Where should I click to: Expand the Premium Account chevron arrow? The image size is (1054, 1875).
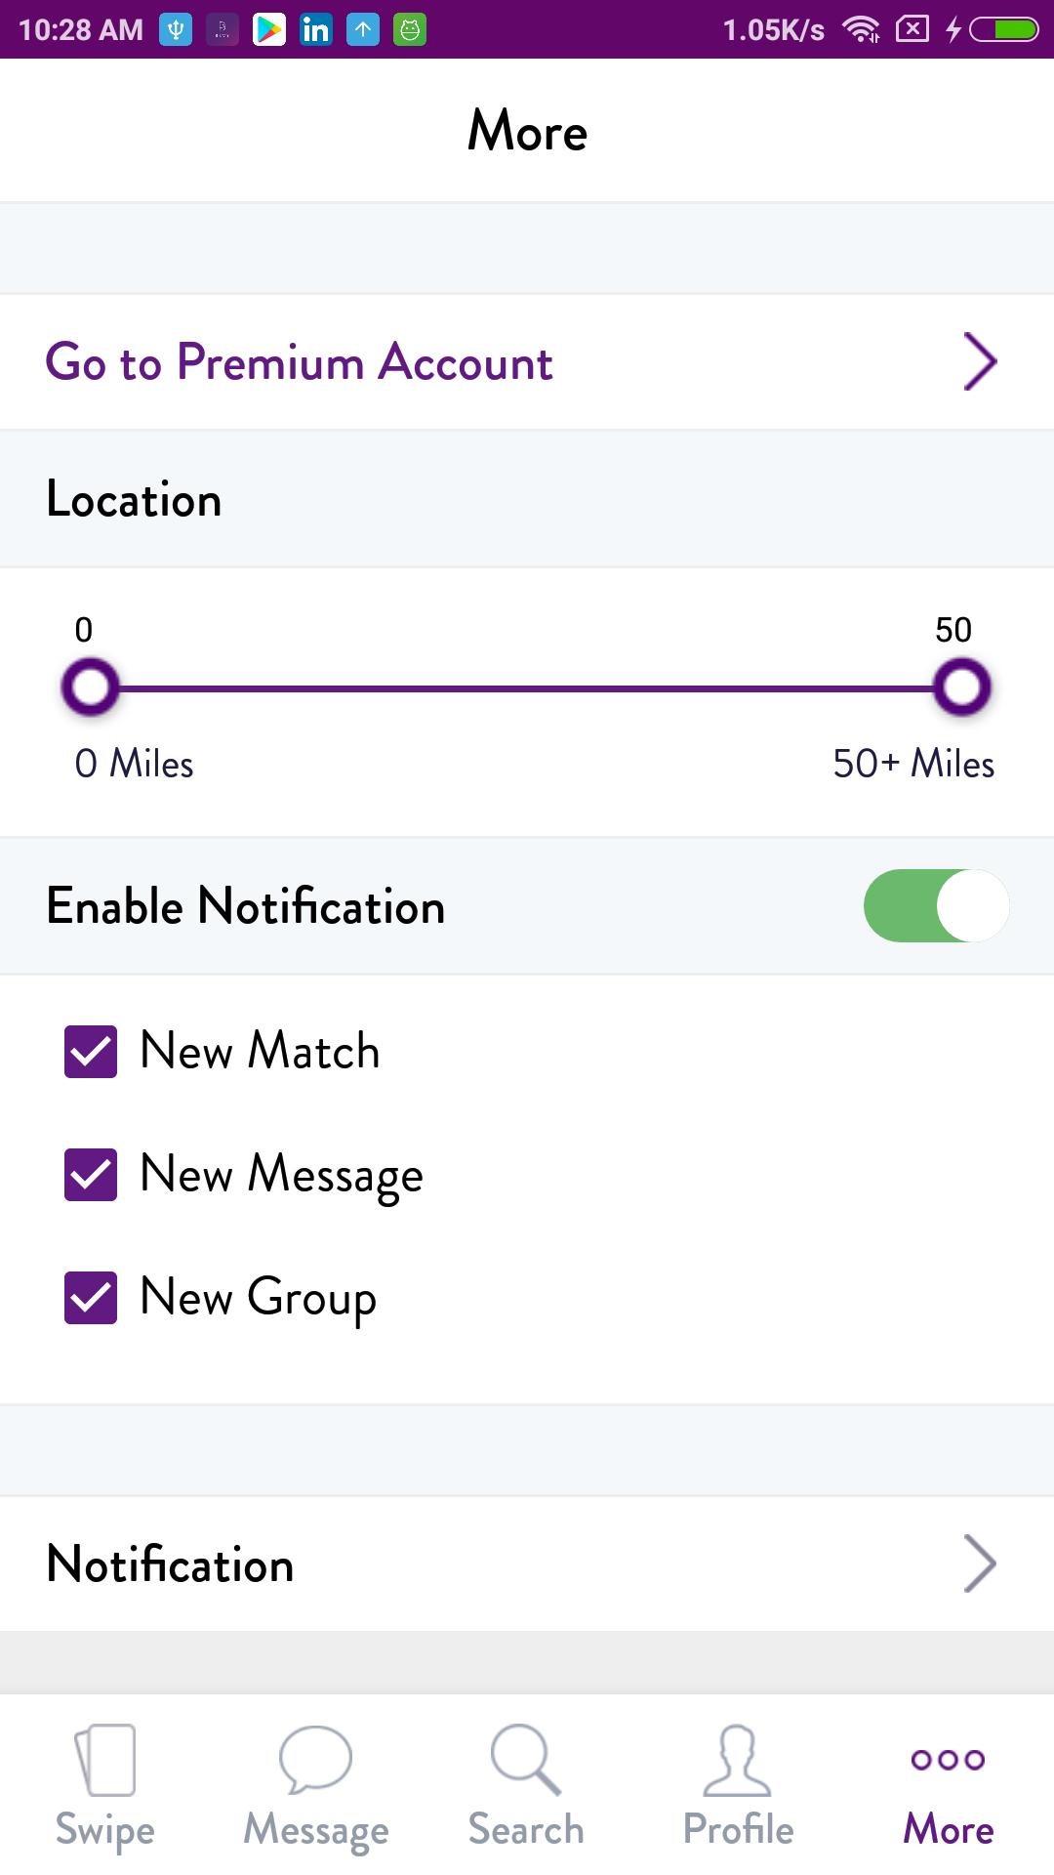click(x=980, y=362)
